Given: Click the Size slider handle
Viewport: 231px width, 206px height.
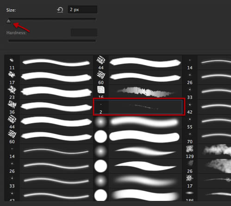Looking at the screenshot, I should point(8,21).
